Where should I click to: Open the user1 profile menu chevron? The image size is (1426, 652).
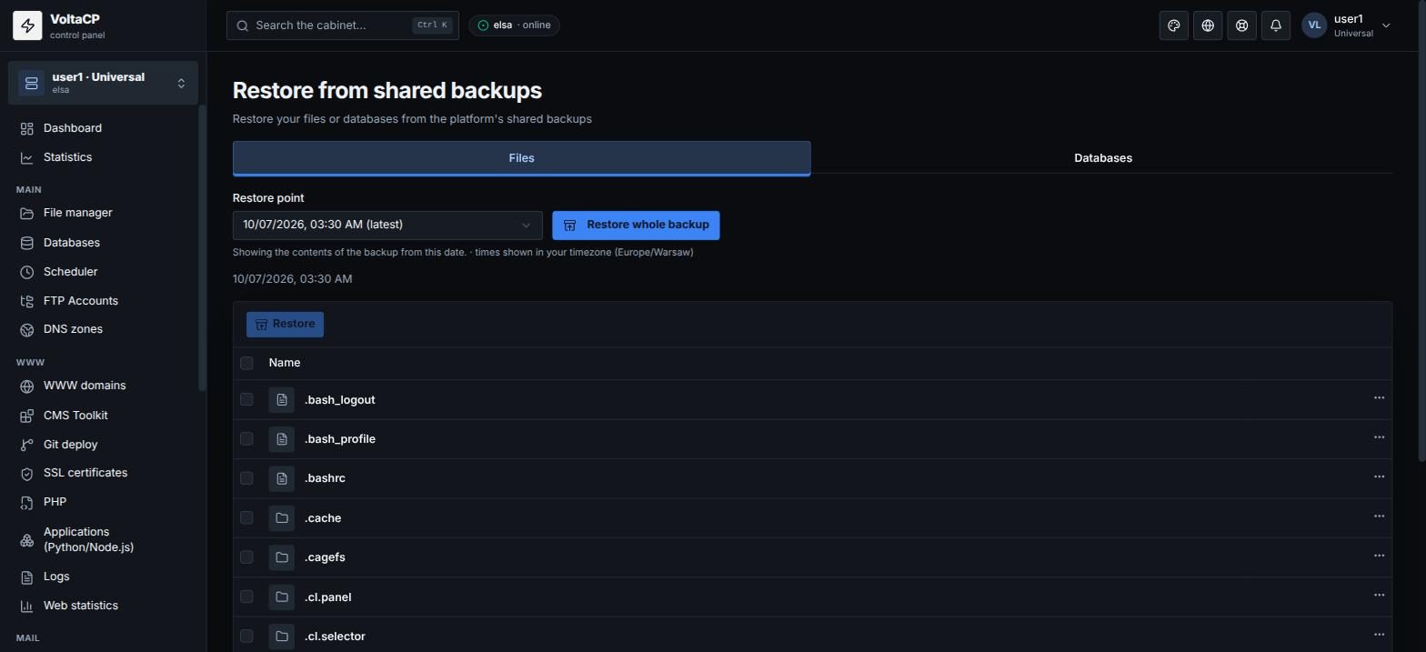point(1386,25)
